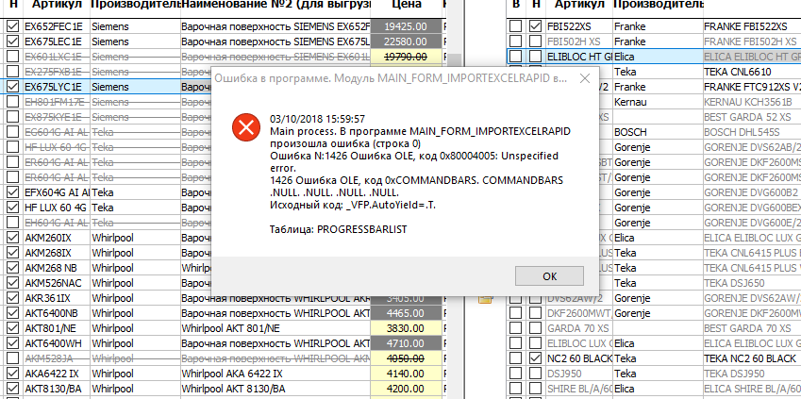Uncheck the EX675LYC1E row checkbox
The height and width of the screenshot is (399, 801).
pyautogui.click(x=13, y=87)
